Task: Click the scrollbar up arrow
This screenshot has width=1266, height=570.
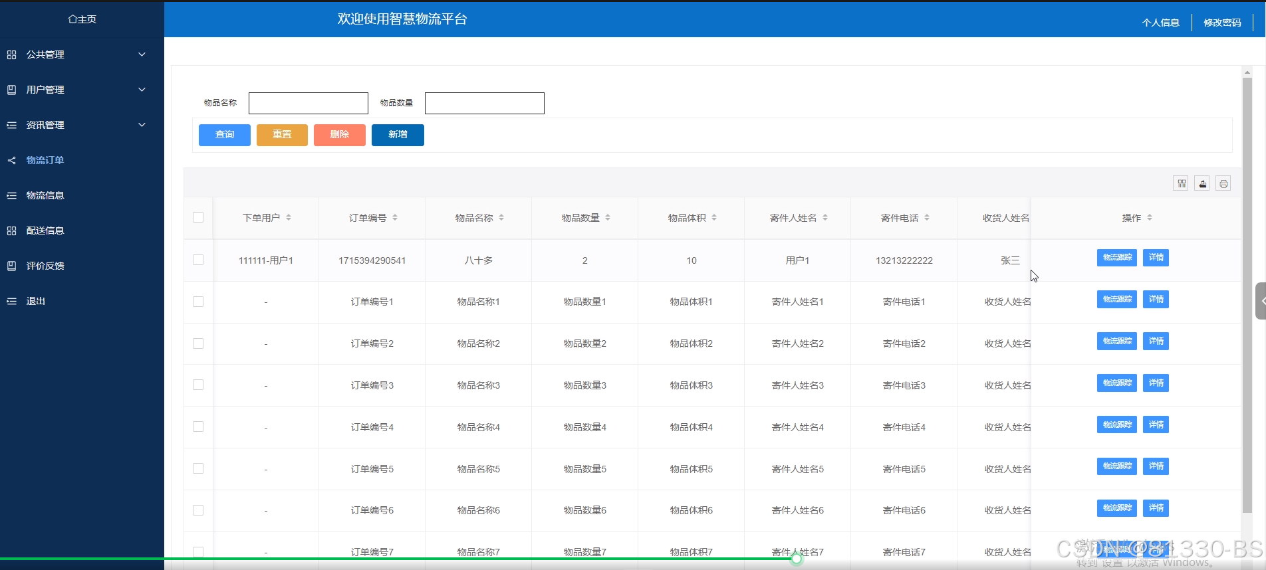Action: click(x=1247, y=72)
